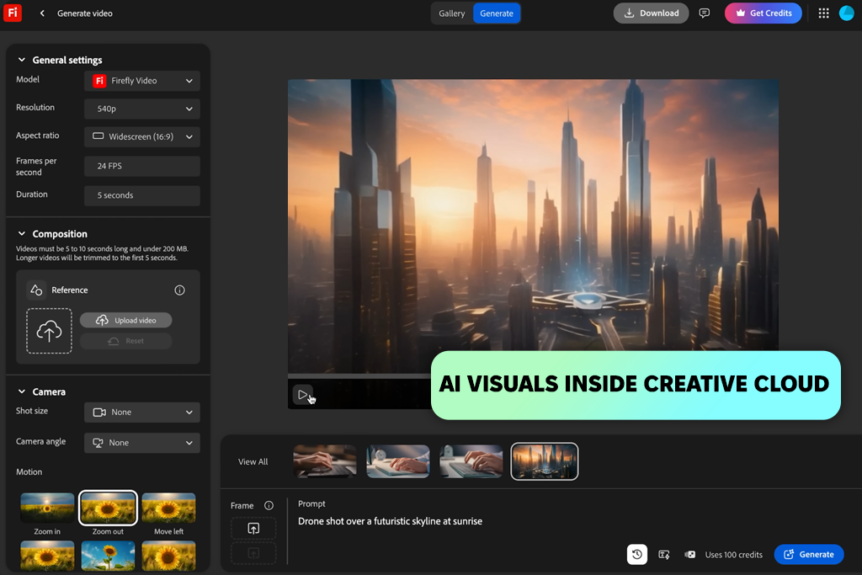Image resolution: width=862 pixels, height=575 pixels.
Task: Click the back arrow beside Generate video
Action: pos(42,13)
